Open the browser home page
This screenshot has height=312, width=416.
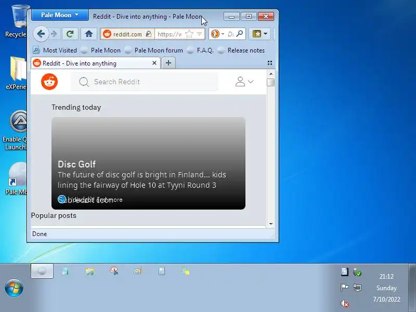click(89, 34)
